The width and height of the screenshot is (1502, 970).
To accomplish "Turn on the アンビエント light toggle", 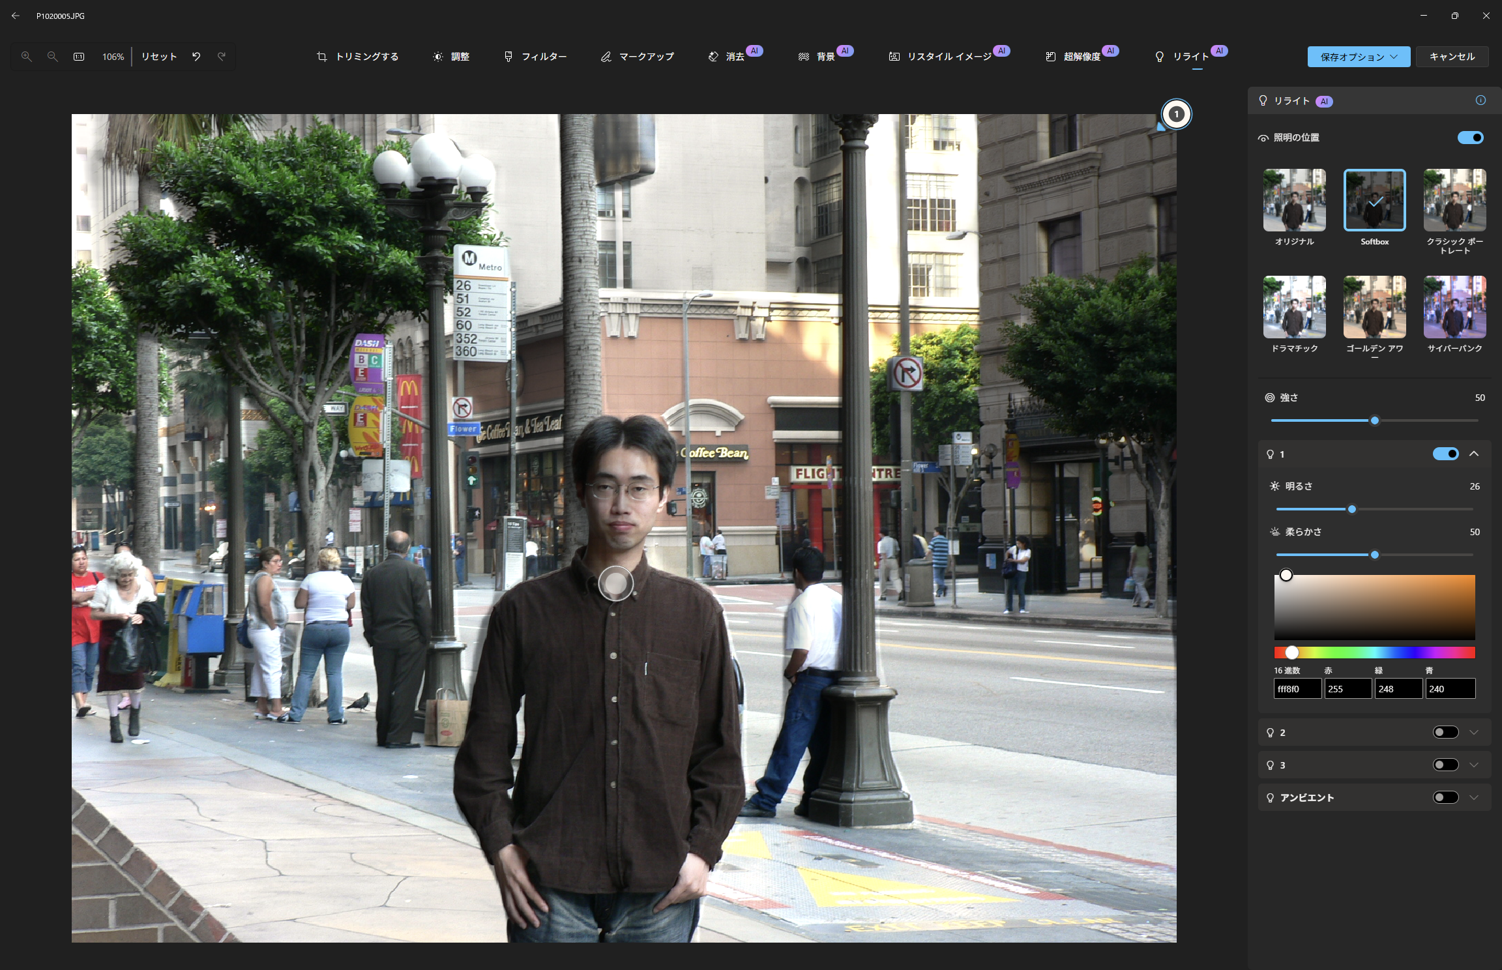I will point(1445,797).
